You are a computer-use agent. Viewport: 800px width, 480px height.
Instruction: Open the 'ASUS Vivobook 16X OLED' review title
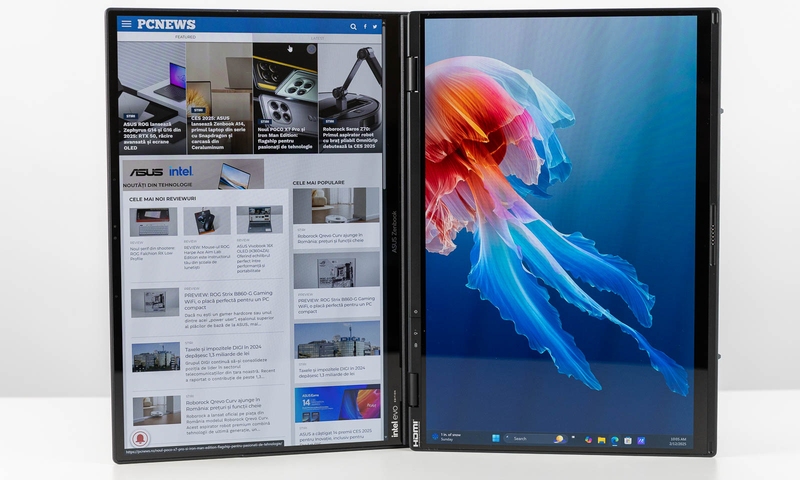pyautogui.click(x=255, y=258)
